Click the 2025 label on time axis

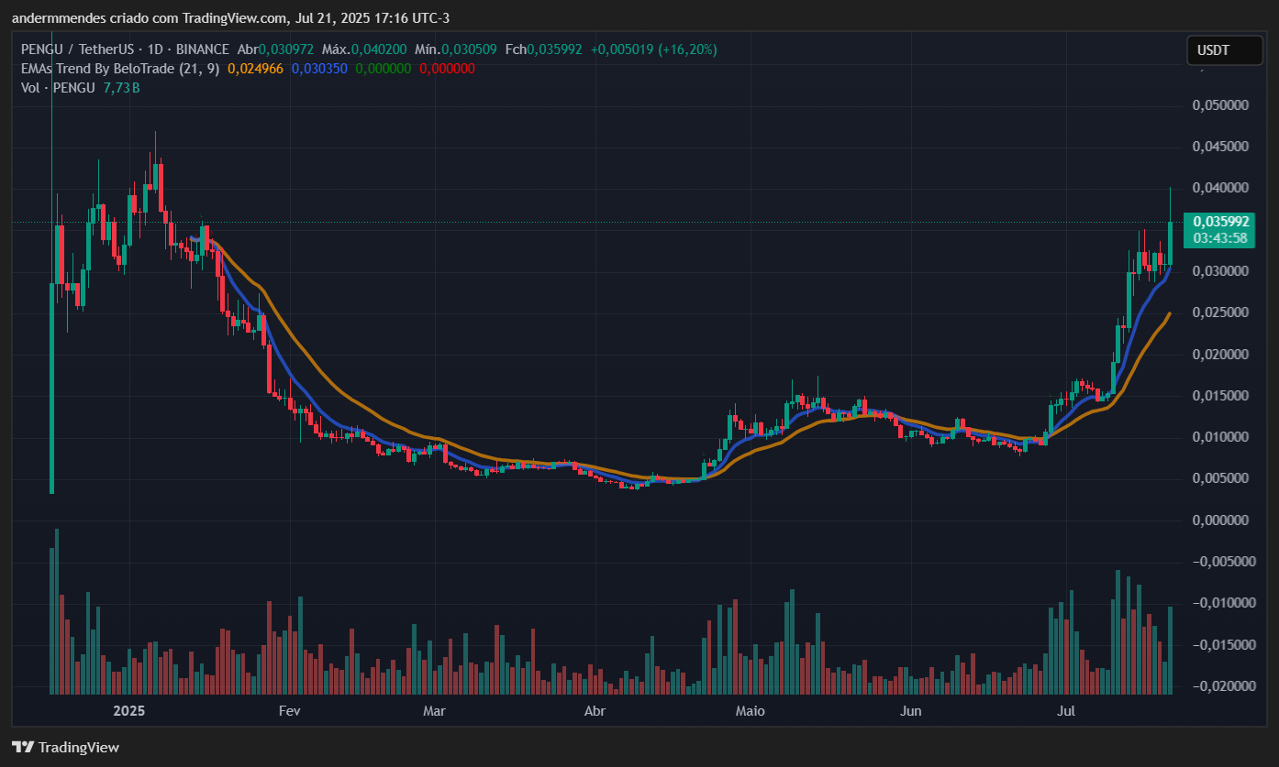click(x=128, y=711)
